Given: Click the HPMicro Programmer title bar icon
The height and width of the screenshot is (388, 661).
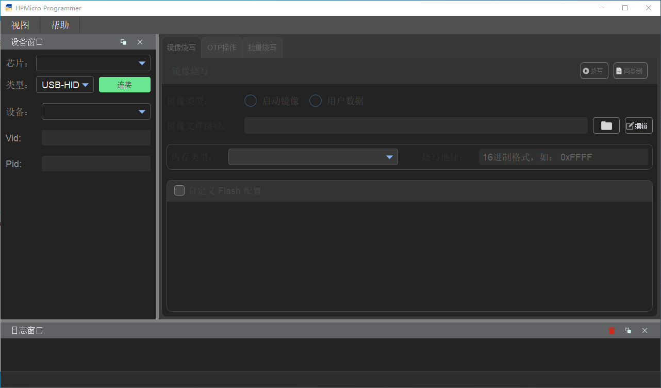Looking at the screenshot, I should click(x=9, y=8).
